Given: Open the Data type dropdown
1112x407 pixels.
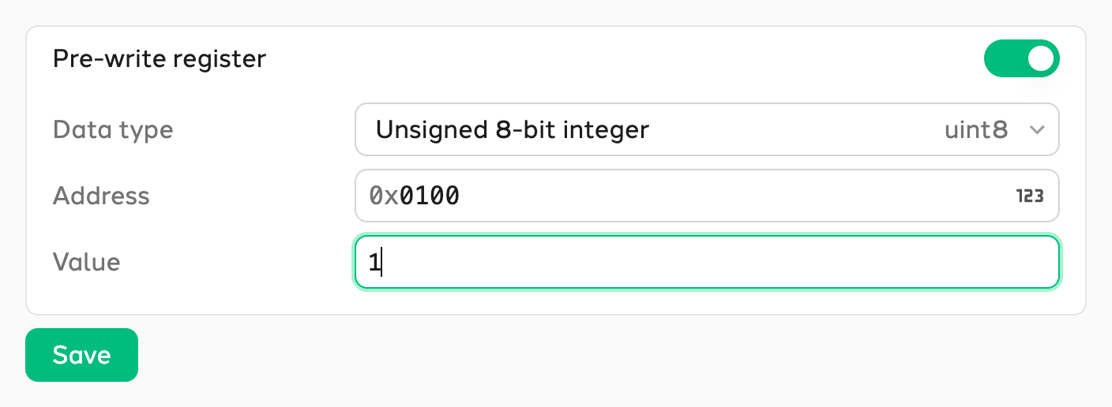Looking at the screenshot, I should click(x=707, y=129).
